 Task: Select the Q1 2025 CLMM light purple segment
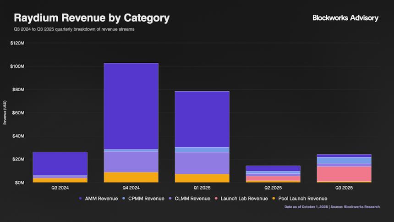pos(202,163)
